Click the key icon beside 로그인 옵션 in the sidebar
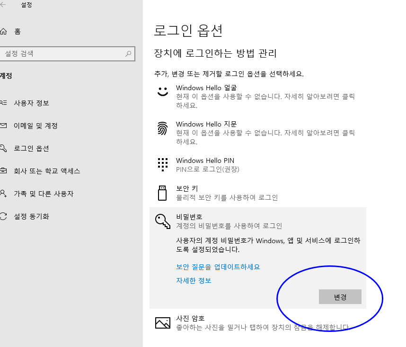This screenshot has height=347, width=406. pos(3,148)
